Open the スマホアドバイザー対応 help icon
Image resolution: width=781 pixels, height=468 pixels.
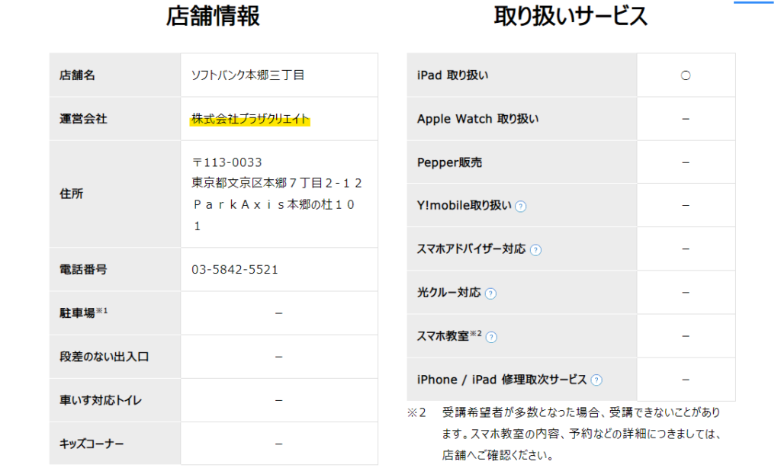(535, 250)
